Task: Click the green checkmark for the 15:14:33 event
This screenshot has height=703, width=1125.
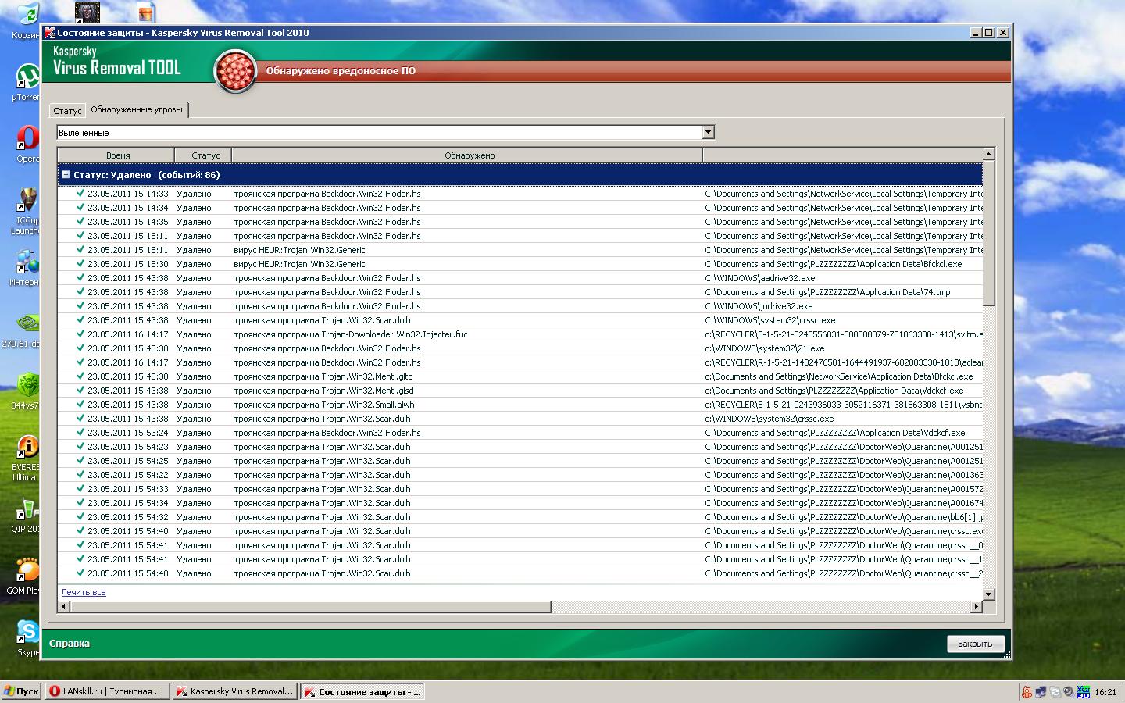Action: [x=80, y=193]
